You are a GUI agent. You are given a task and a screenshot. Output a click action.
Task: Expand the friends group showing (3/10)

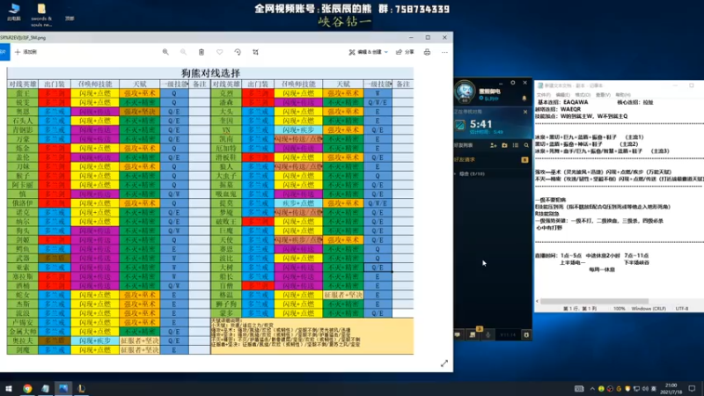470,173
